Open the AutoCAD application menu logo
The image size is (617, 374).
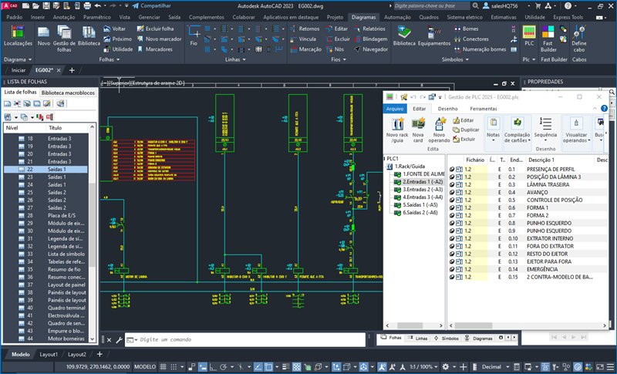tap(10, 6)
